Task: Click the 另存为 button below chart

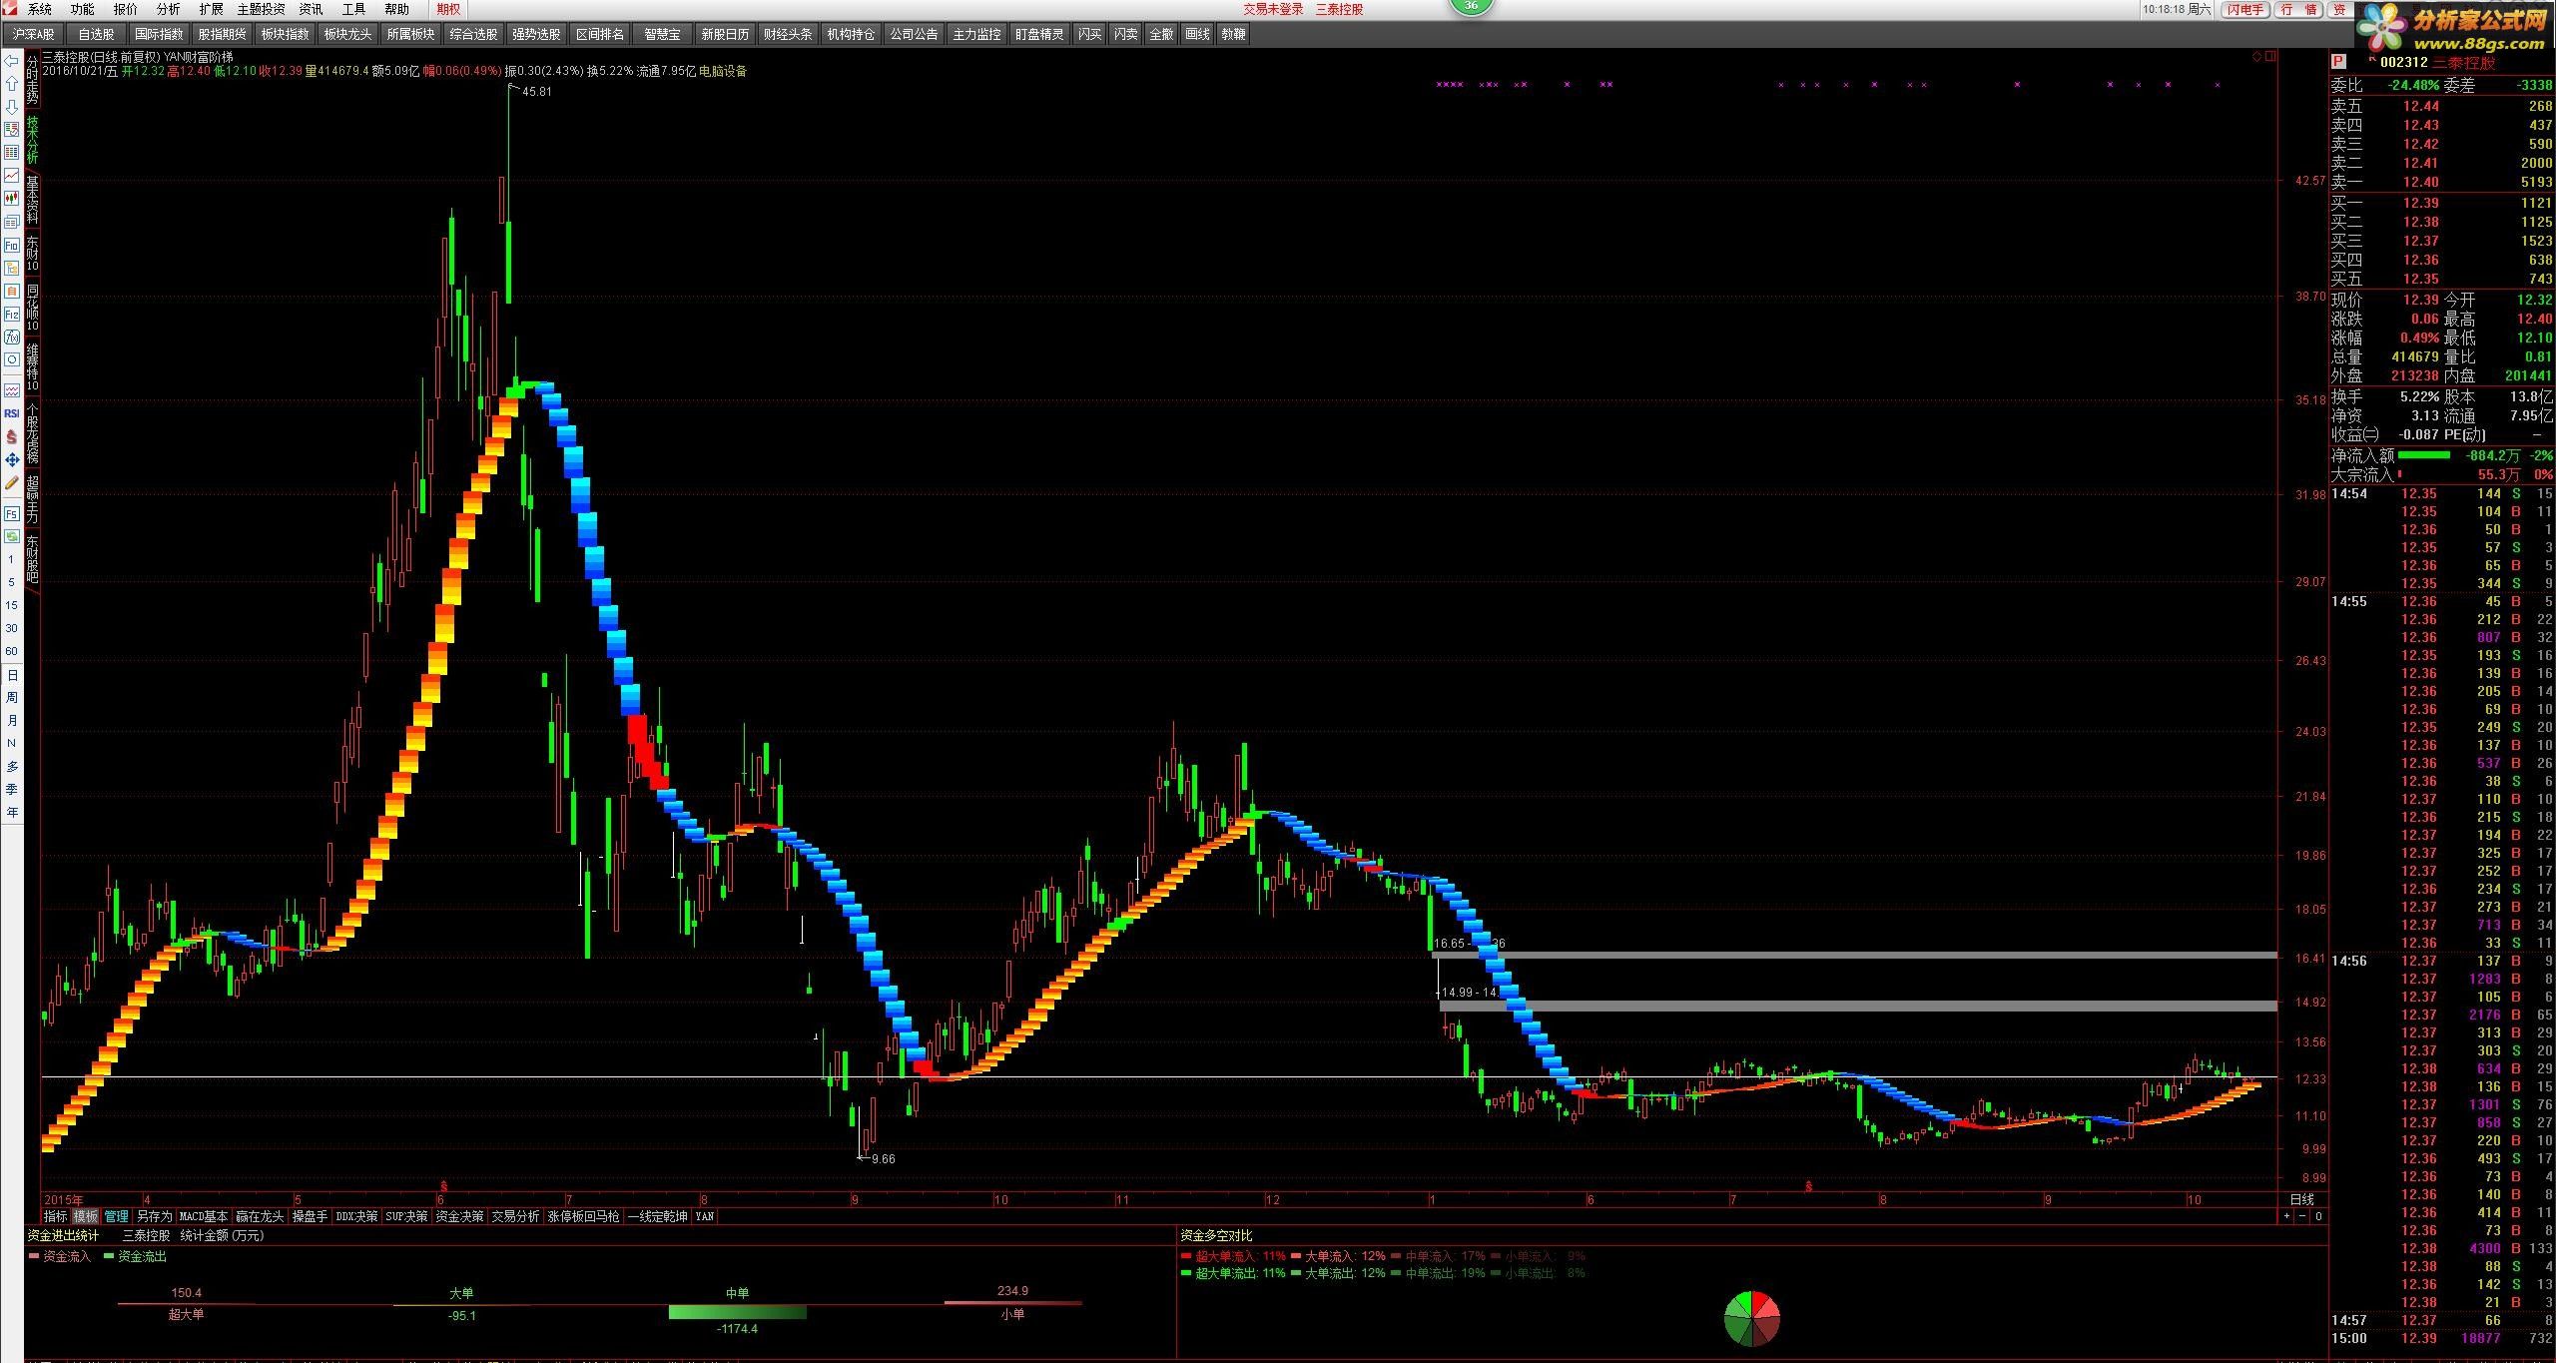Action: [x=154, y=1216]
